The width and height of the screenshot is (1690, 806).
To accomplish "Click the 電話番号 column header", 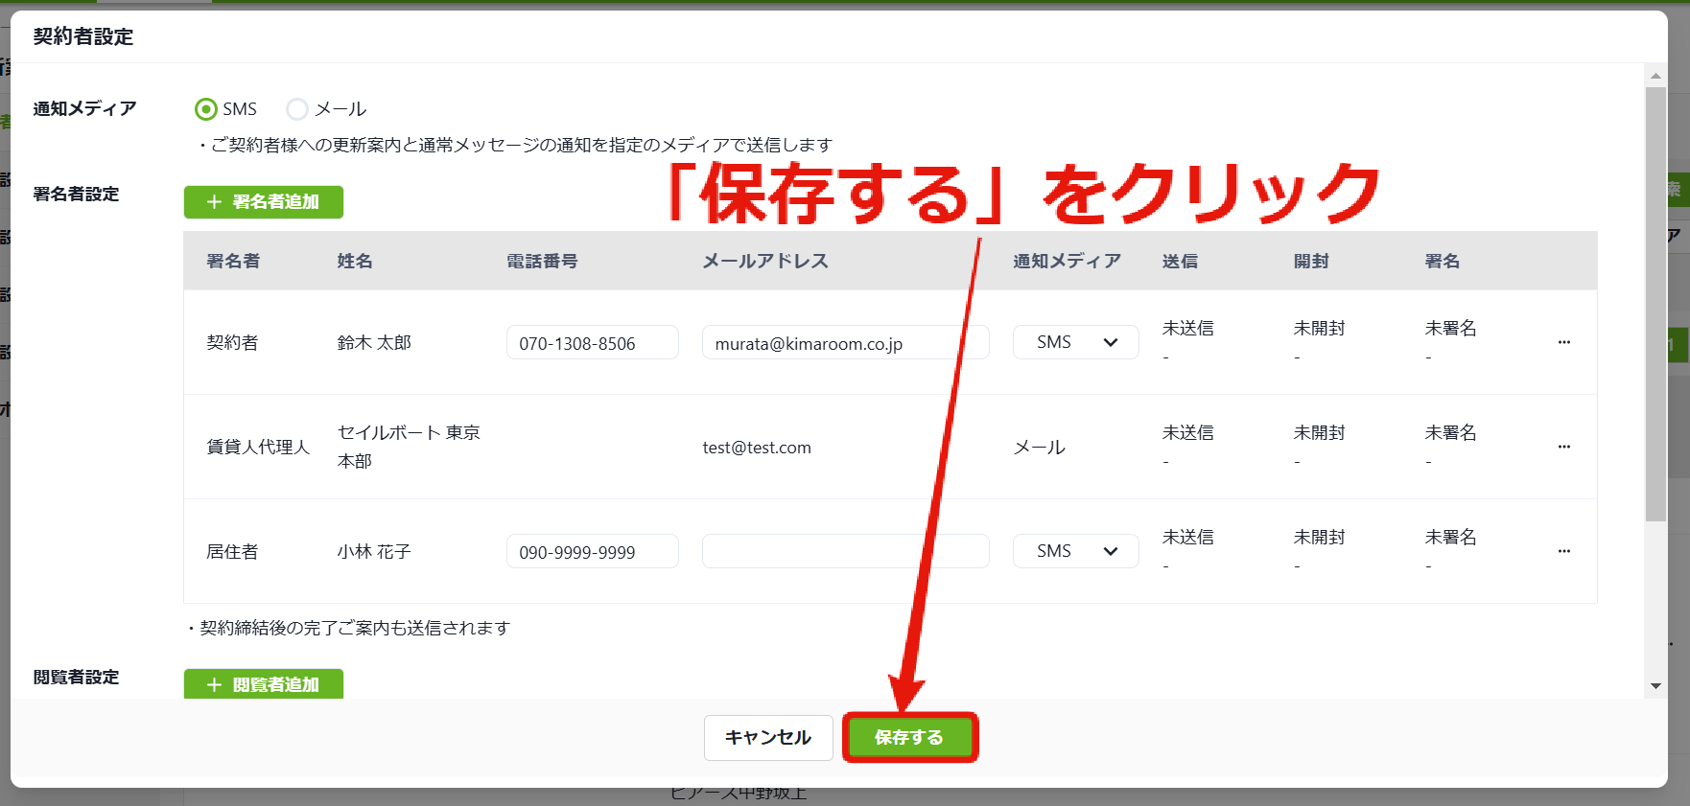I will pos(542,261).
